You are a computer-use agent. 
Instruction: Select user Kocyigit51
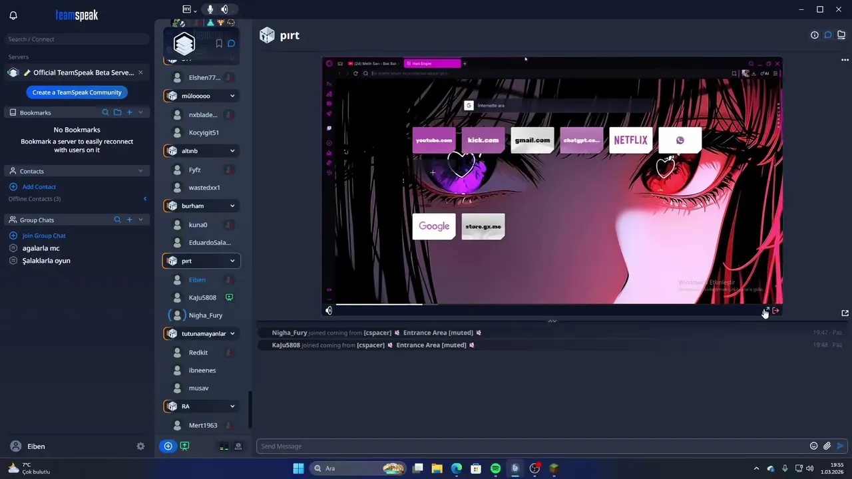[204, 132]
